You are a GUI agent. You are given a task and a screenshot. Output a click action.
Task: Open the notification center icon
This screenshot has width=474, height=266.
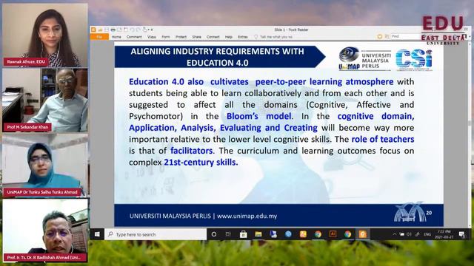tap(461, 234)
